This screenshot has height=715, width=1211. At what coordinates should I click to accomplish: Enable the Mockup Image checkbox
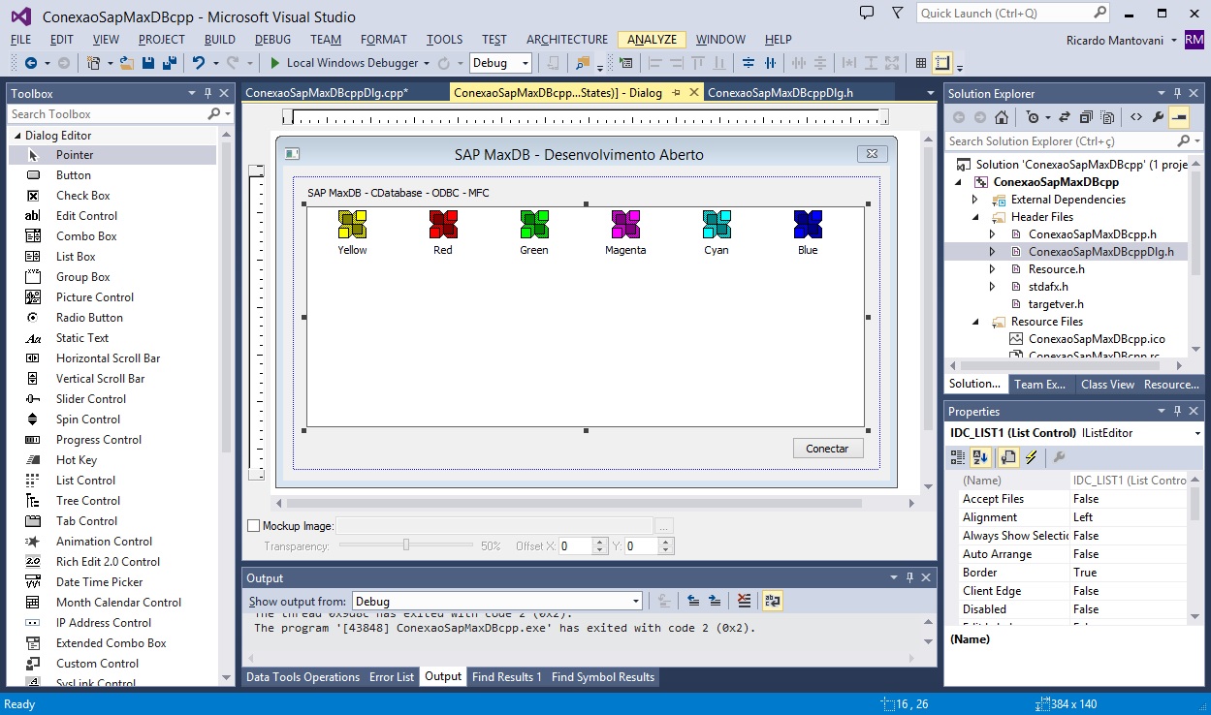pyautogui.click(x=254, y=526)
